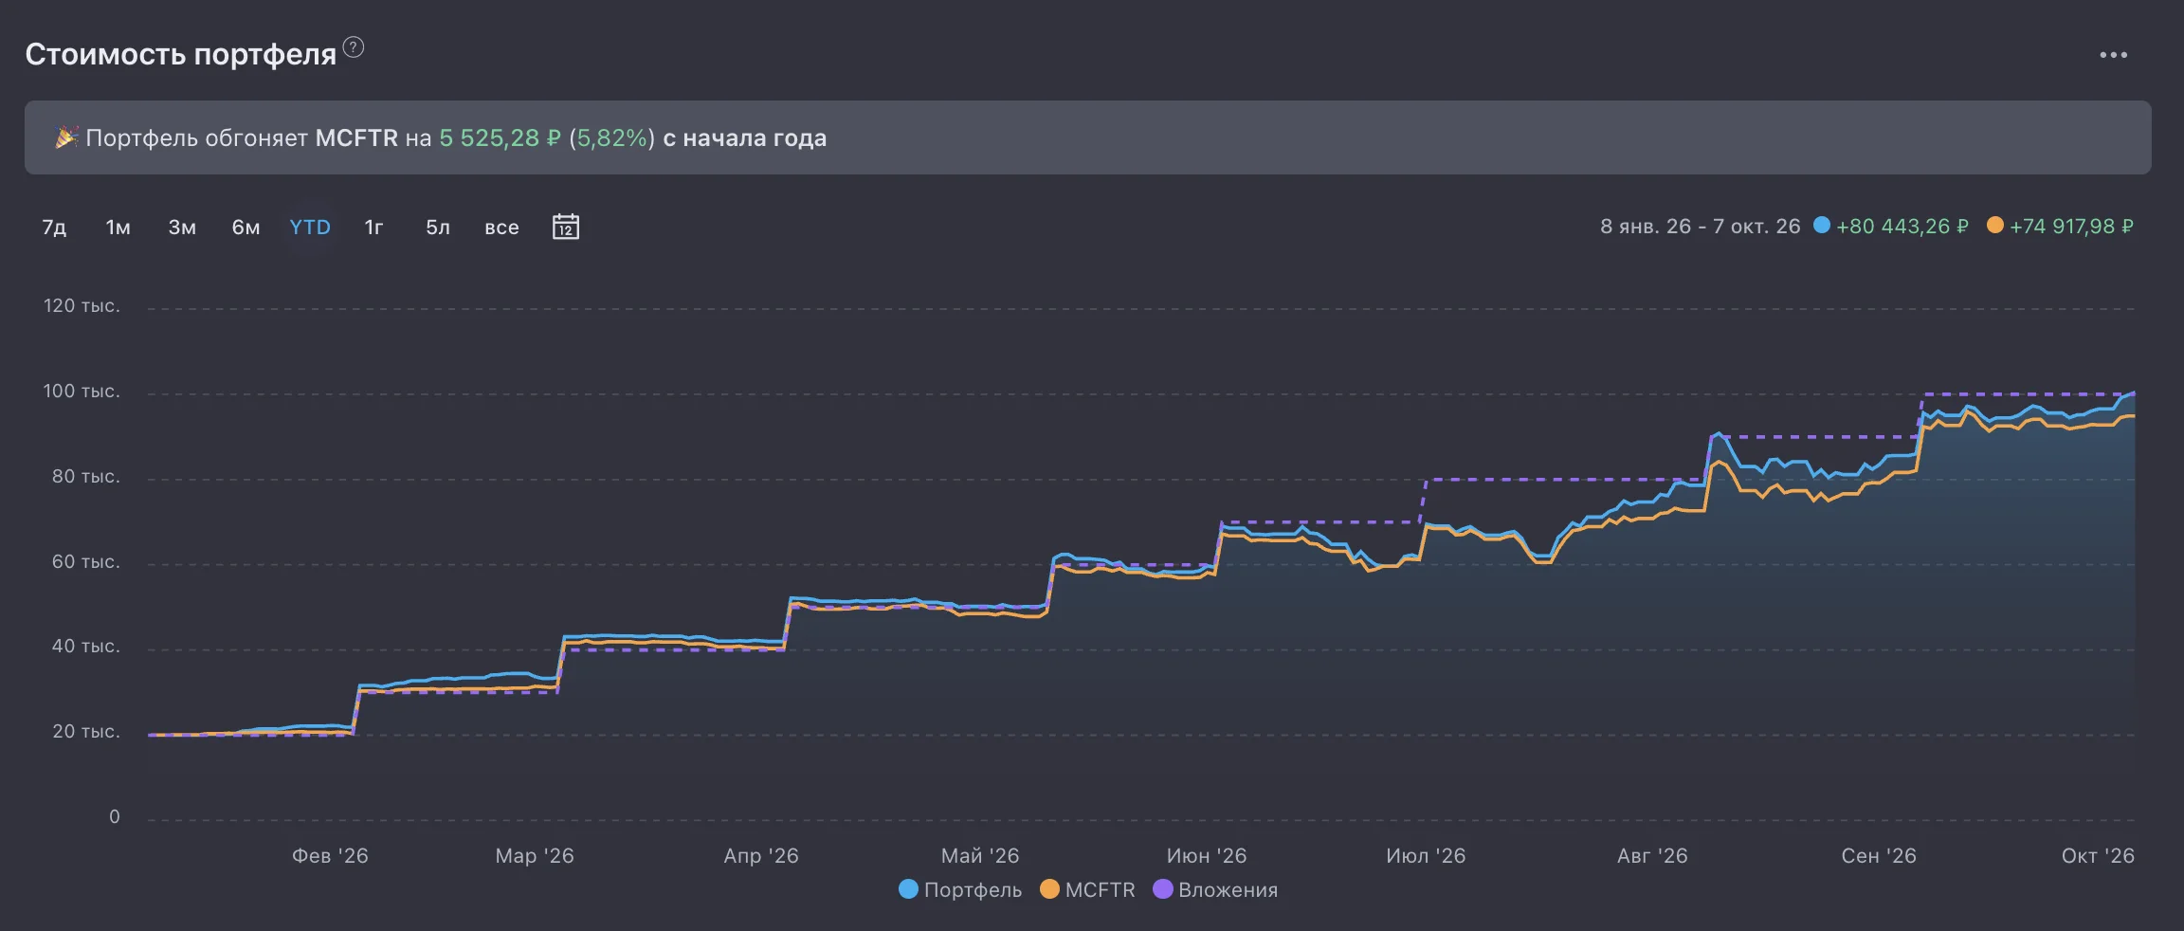Screen dimensions: 2184x931
Task: Click the Стоимость портфеля heading
Action: 181,54
